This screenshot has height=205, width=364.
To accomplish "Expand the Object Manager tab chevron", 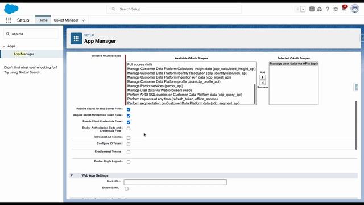I will [84, 20].
